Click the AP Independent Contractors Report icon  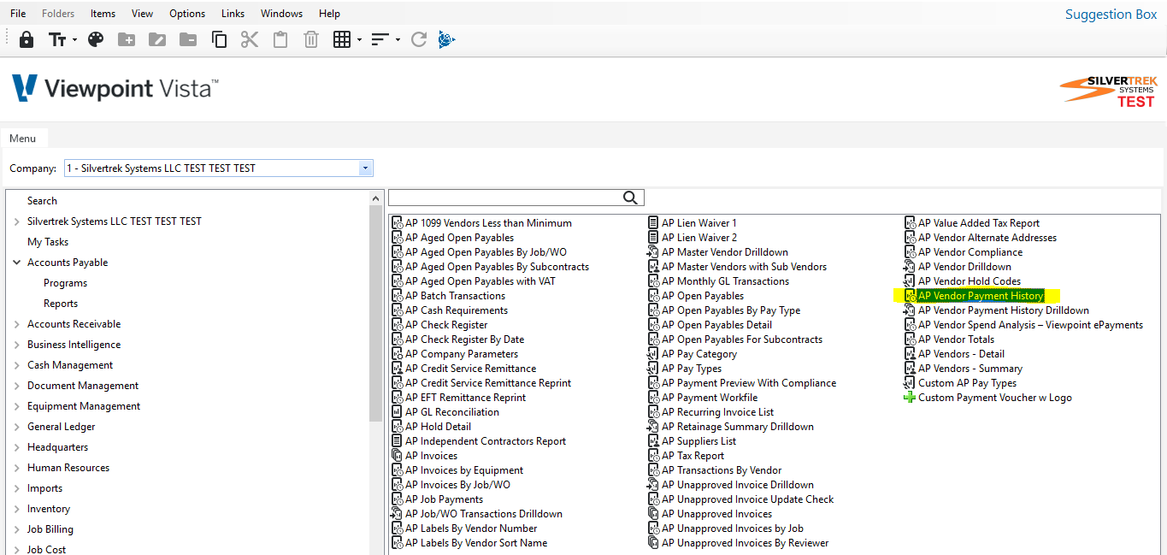coord(397,441)
